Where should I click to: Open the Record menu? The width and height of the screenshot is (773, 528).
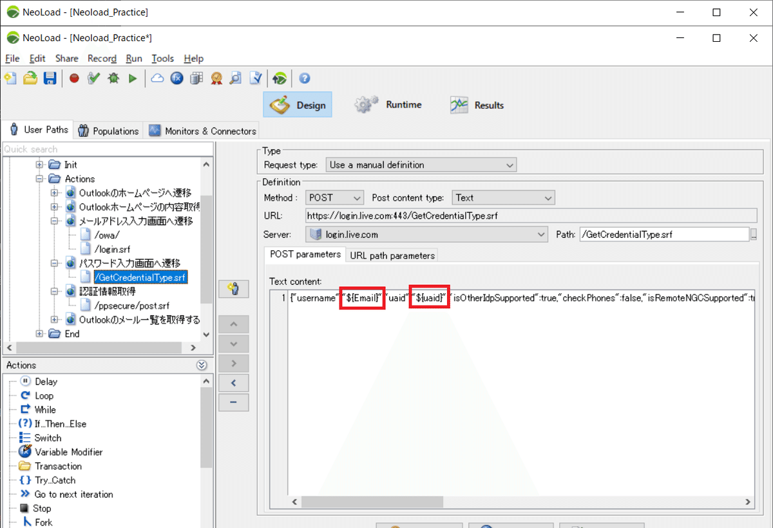click(x=102, y=59)
